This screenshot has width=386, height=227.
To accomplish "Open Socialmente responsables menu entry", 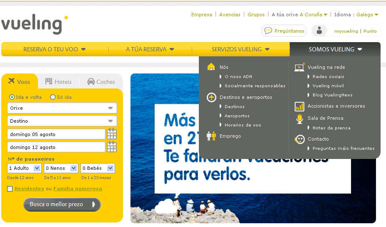I will click(255, 86).
